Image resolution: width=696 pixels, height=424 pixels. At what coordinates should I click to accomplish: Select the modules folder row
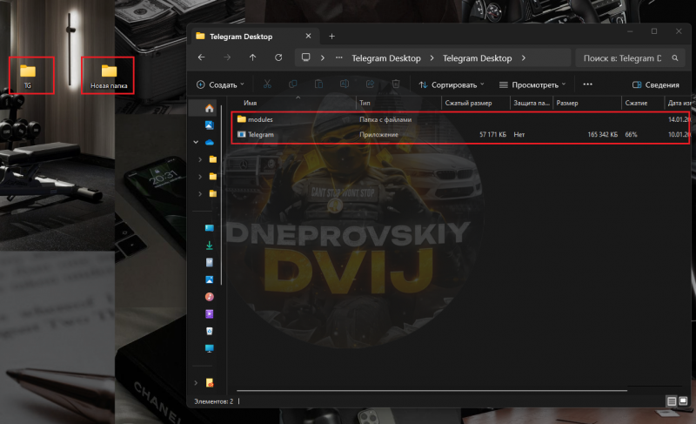pos(460,119)
